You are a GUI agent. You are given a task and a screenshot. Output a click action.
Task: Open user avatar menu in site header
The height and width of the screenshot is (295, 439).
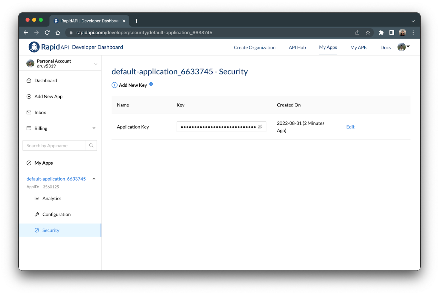point(404,47)
